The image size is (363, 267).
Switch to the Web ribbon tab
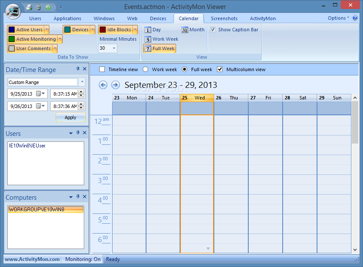click(x=132, y=18)
